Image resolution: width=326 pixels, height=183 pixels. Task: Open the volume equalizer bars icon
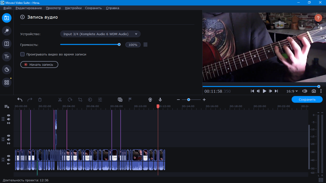click(145, 45)
